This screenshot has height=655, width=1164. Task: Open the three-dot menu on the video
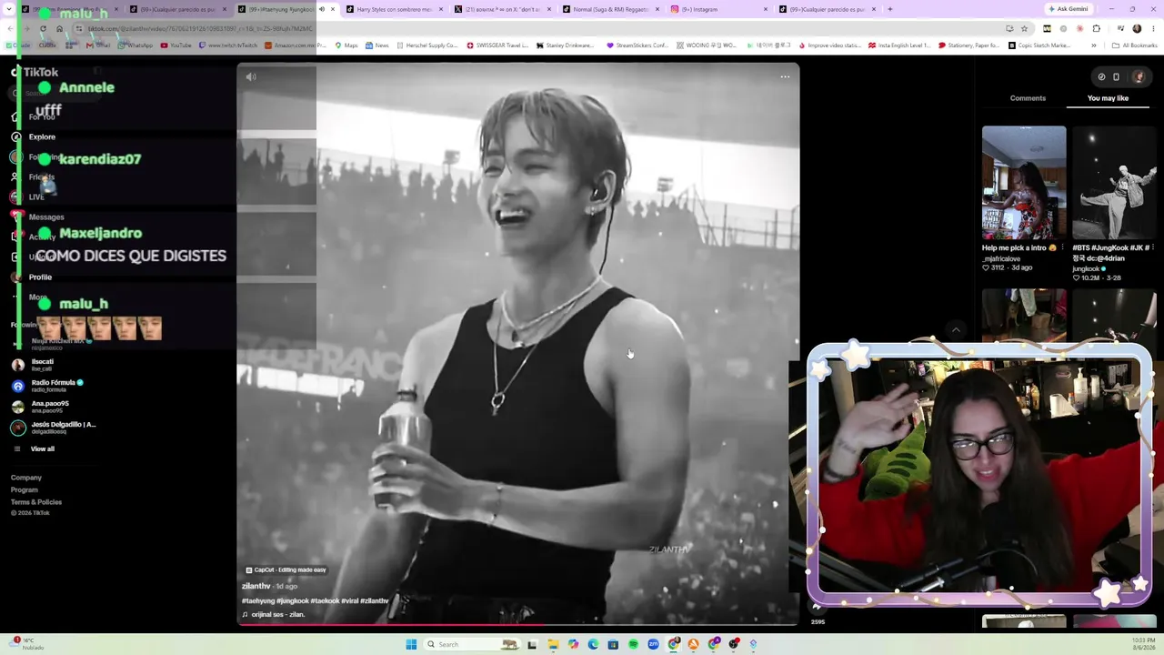785,77
